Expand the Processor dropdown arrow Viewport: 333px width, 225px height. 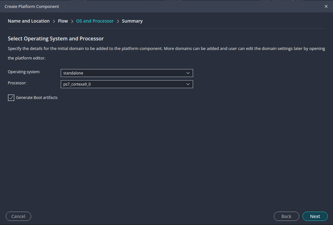[188, 84]
